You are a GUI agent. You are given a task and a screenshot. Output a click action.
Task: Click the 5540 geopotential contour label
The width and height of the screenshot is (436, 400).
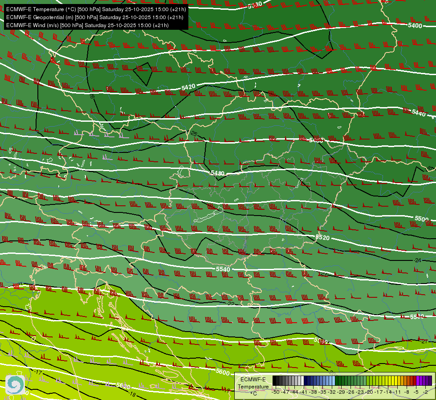223,269
